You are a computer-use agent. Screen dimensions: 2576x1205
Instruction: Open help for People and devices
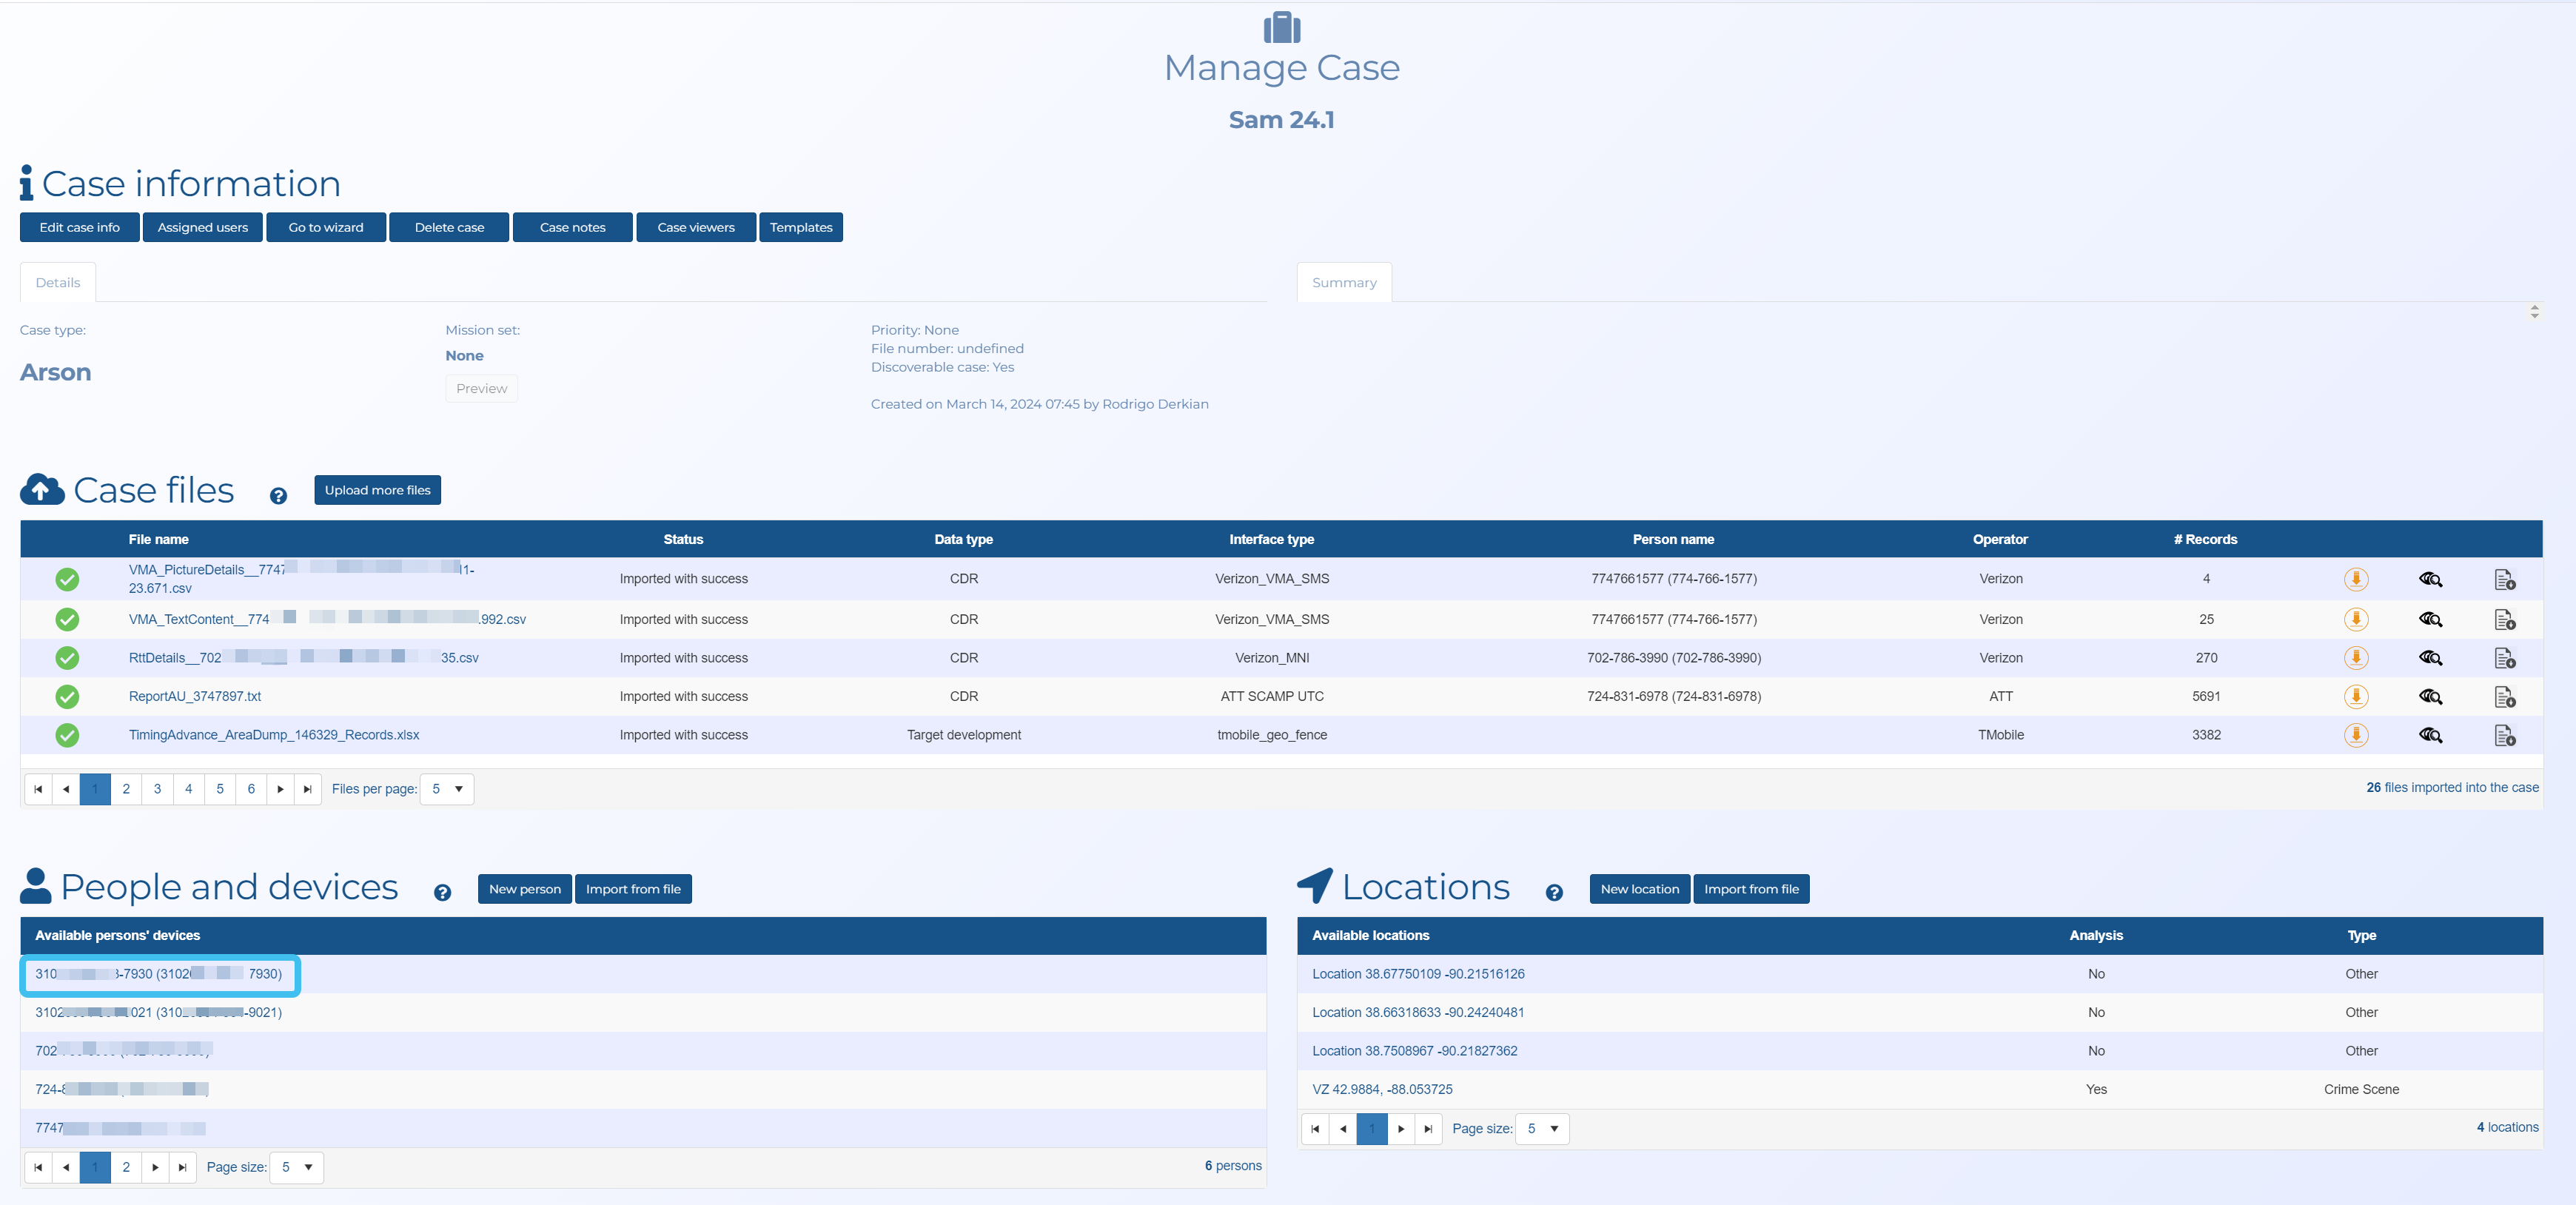point(442,893)
